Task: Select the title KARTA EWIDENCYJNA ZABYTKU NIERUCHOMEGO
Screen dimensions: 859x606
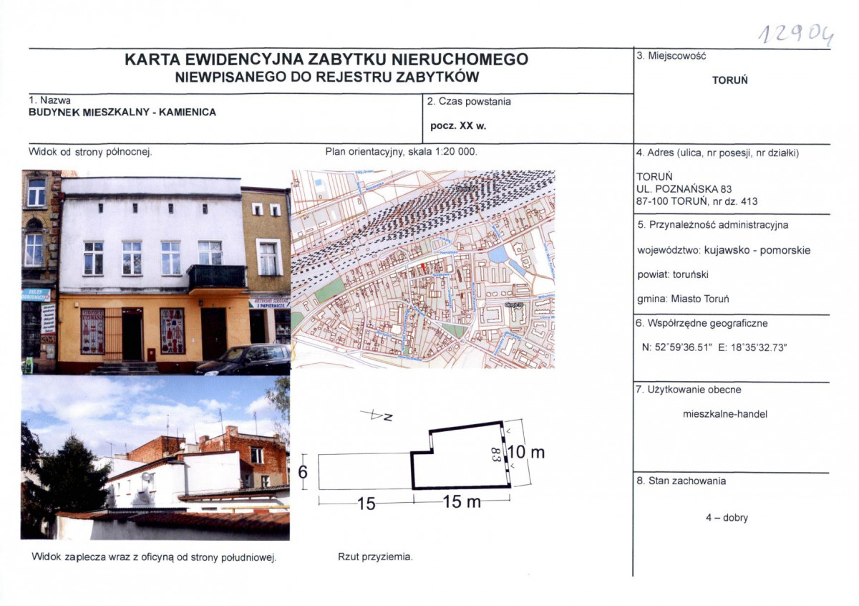Action: [326, 59]
